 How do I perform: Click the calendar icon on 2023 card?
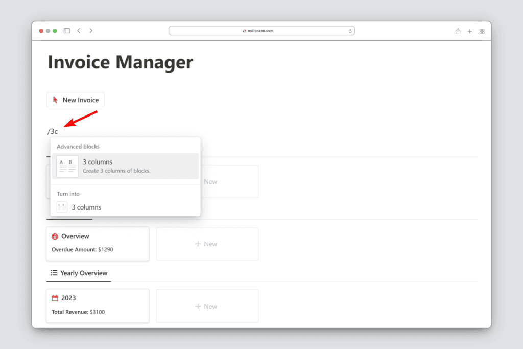coord(55,298)
